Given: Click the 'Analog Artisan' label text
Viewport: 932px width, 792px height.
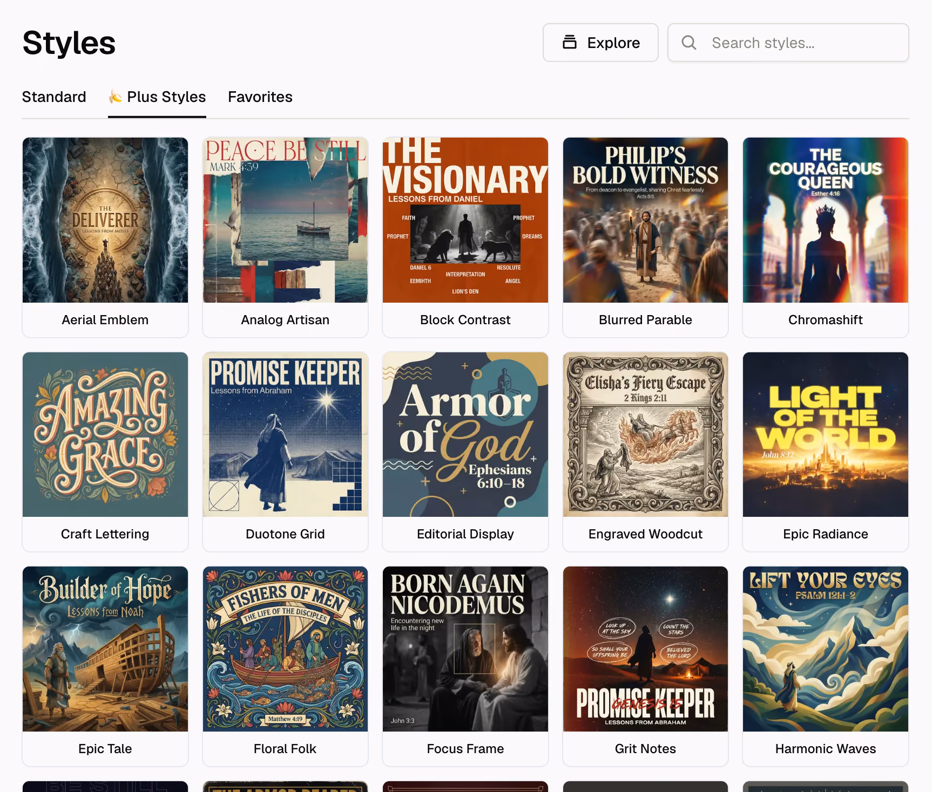Looking at the screenshot, I should 285,320.
